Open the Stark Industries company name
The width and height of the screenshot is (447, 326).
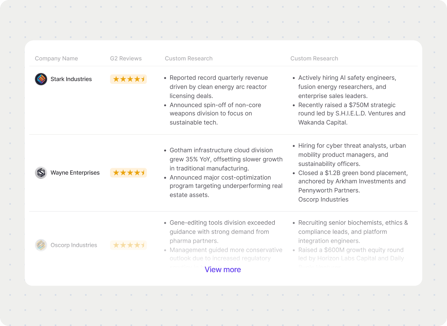[71, 79]
